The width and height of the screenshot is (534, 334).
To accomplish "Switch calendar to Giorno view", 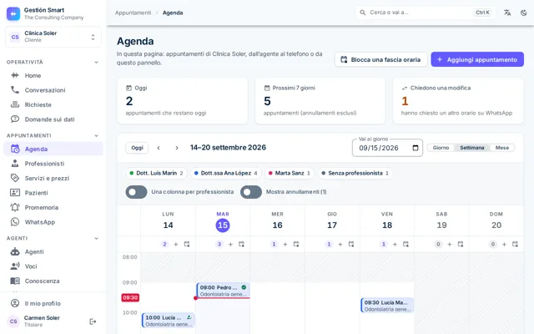I will 441,148.
